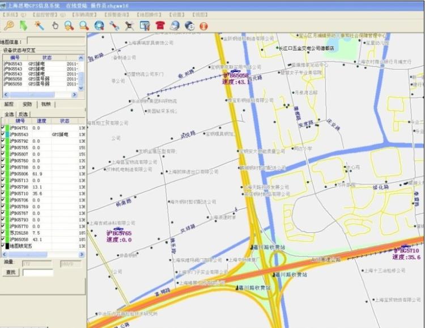The height and width of the screenshot is (328, 425).
Task: Open the 车辆调度 menu
Action: point(84,15)
